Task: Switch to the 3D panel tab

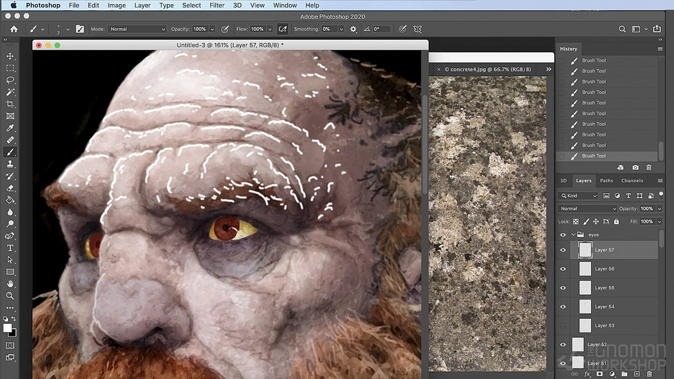Action: tap(563, 180)
